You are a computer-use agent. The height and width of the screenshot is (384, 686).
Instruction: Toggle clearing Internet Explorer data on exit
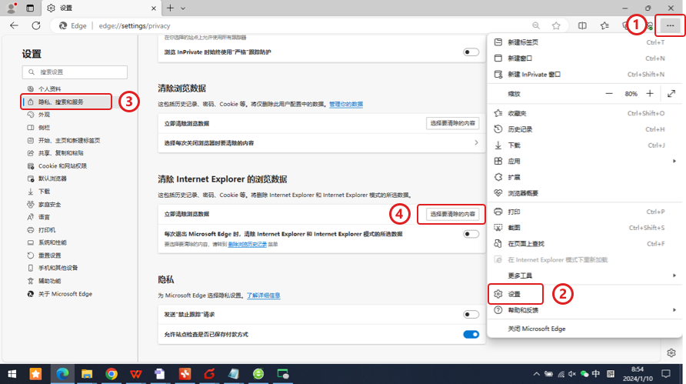click(471, 234)
